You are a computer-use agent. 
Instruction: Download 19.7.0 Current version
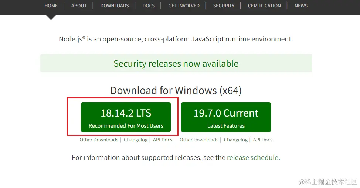(x=226, y=117)
